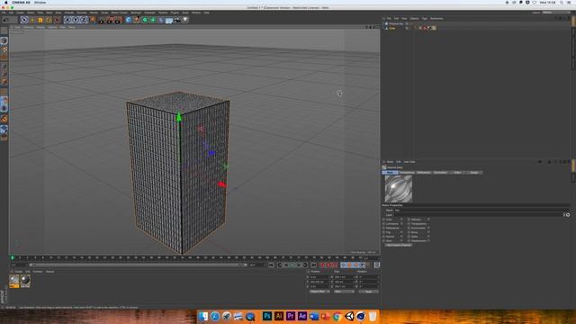The image size is (576, 324).
Task: Click the Camera object icon
Action: pyautogui.click(x=177, y=20)
